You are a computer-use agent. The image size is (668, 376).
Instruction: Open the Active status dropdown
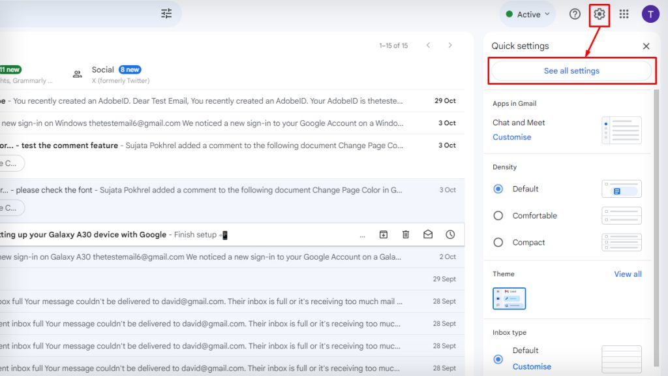(x=527, y=14)
